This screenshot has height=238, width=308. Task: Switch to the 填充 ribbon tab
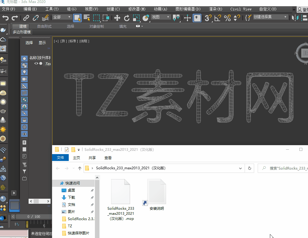(x=123, y=26)
